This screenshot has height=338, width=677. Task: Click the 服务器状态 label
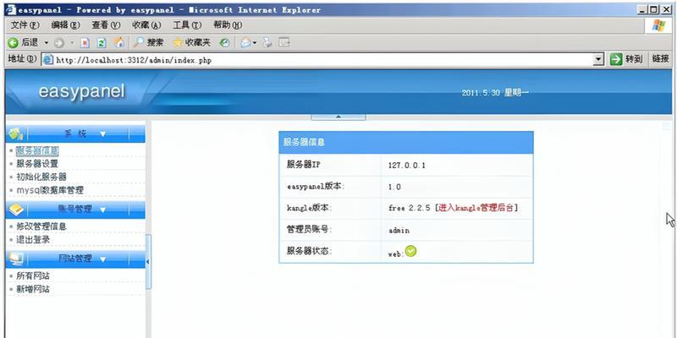[309, 251]
